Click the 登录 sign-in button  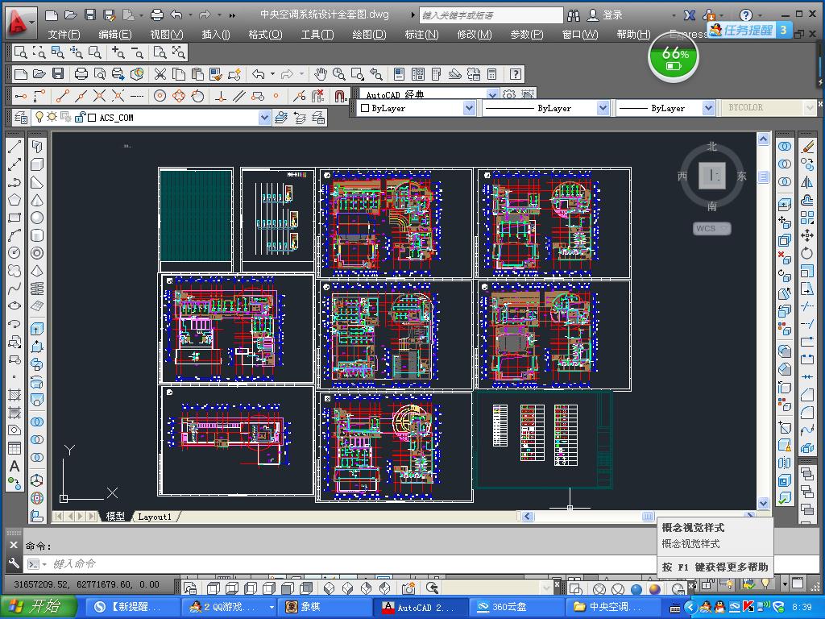click(x=612, y=15)
